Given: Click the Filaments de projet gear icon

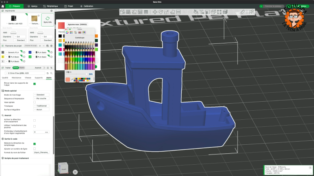Looking at the screenshot, I should [51, 46].
